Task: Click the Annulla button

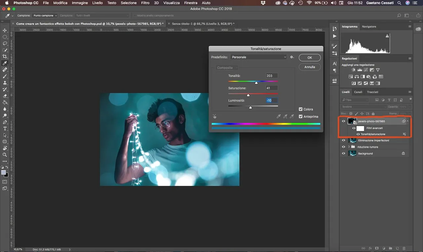Action: 310,67
